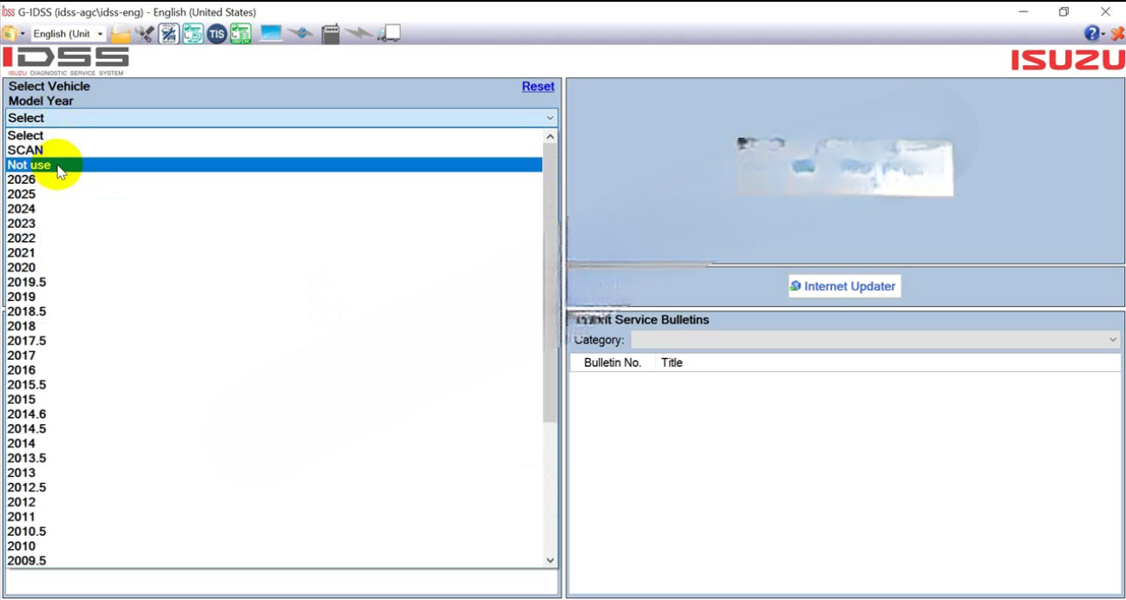Select model year 2017.5
This screenshot has height=600, width=1126.
coord(274,341)
